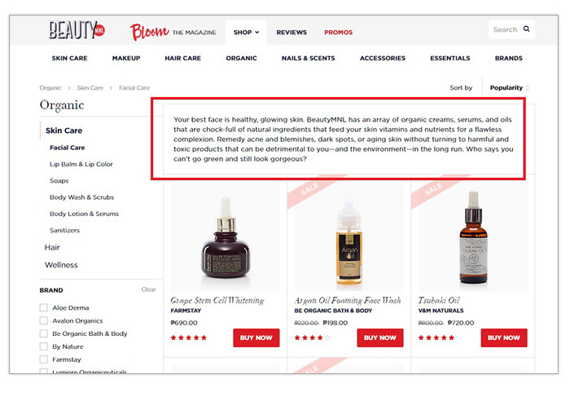This screenshot has width=570, height=397.
Task: Click the search magnifier icon
Action: point(526,29)
